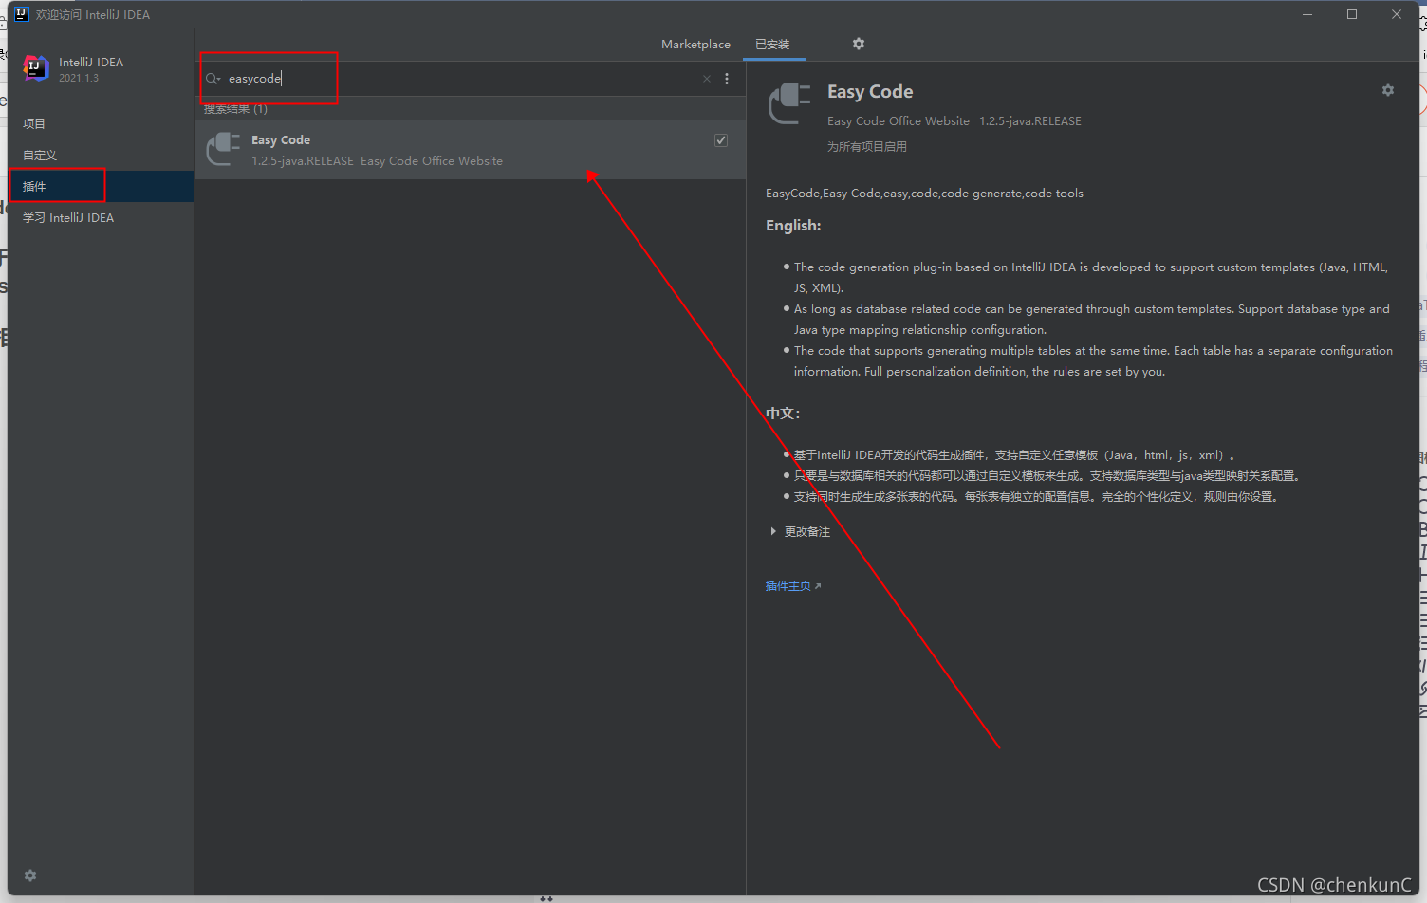Select 项目 in the welcome sidebar
The height and width of the screenshot is (903, 1427).
101,123
